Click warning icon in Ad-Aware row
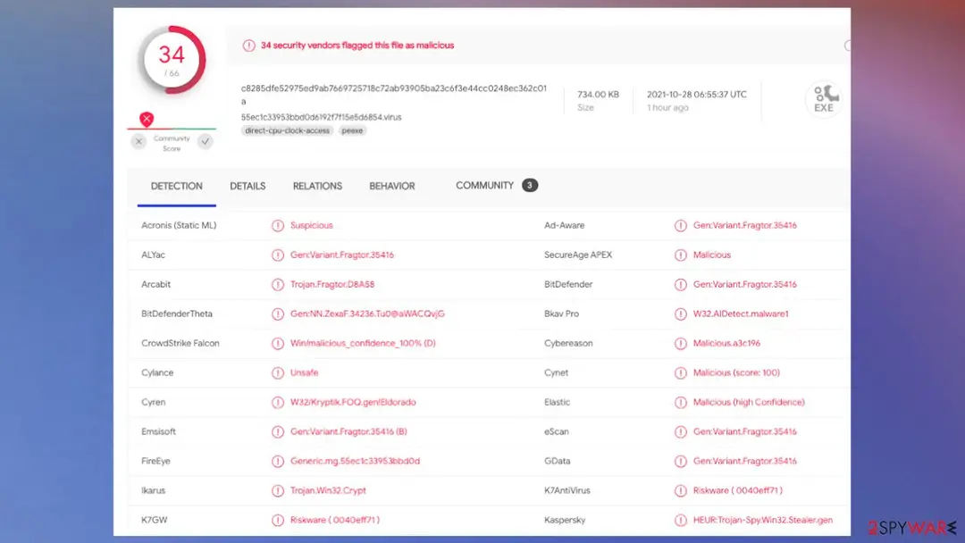Screen dimensions: 965x543 click(x=680, y=226)
